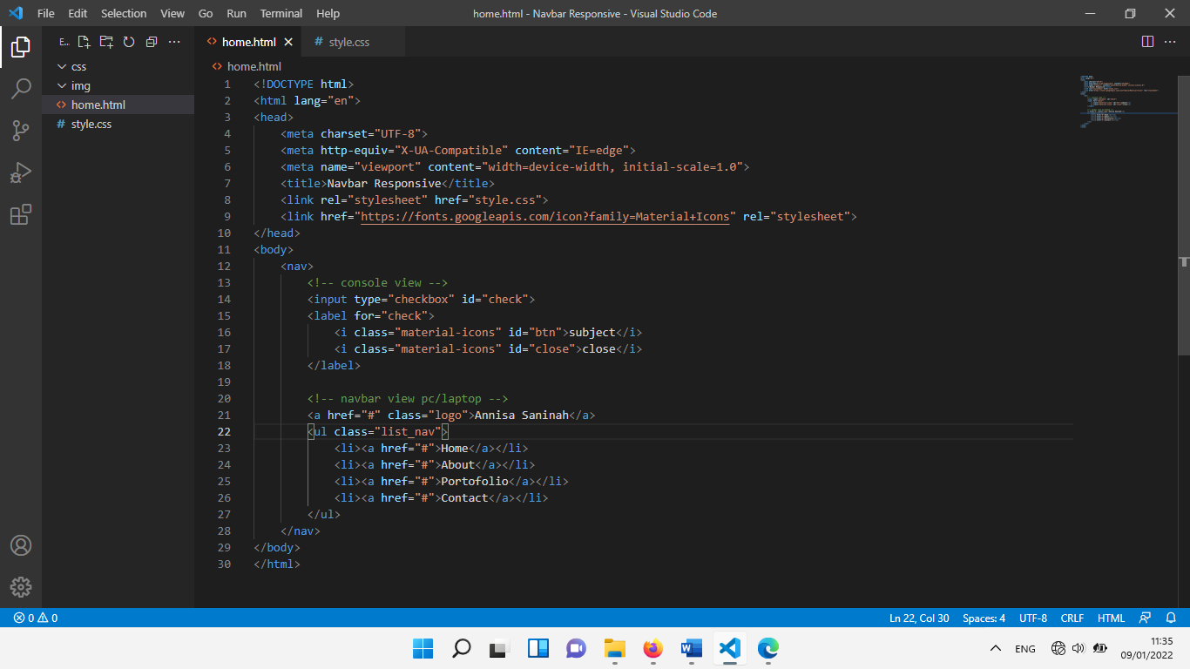This screenshot has width=1190, height=669.
Task: Click the VS Code logo in title bar
Action: 15,13
